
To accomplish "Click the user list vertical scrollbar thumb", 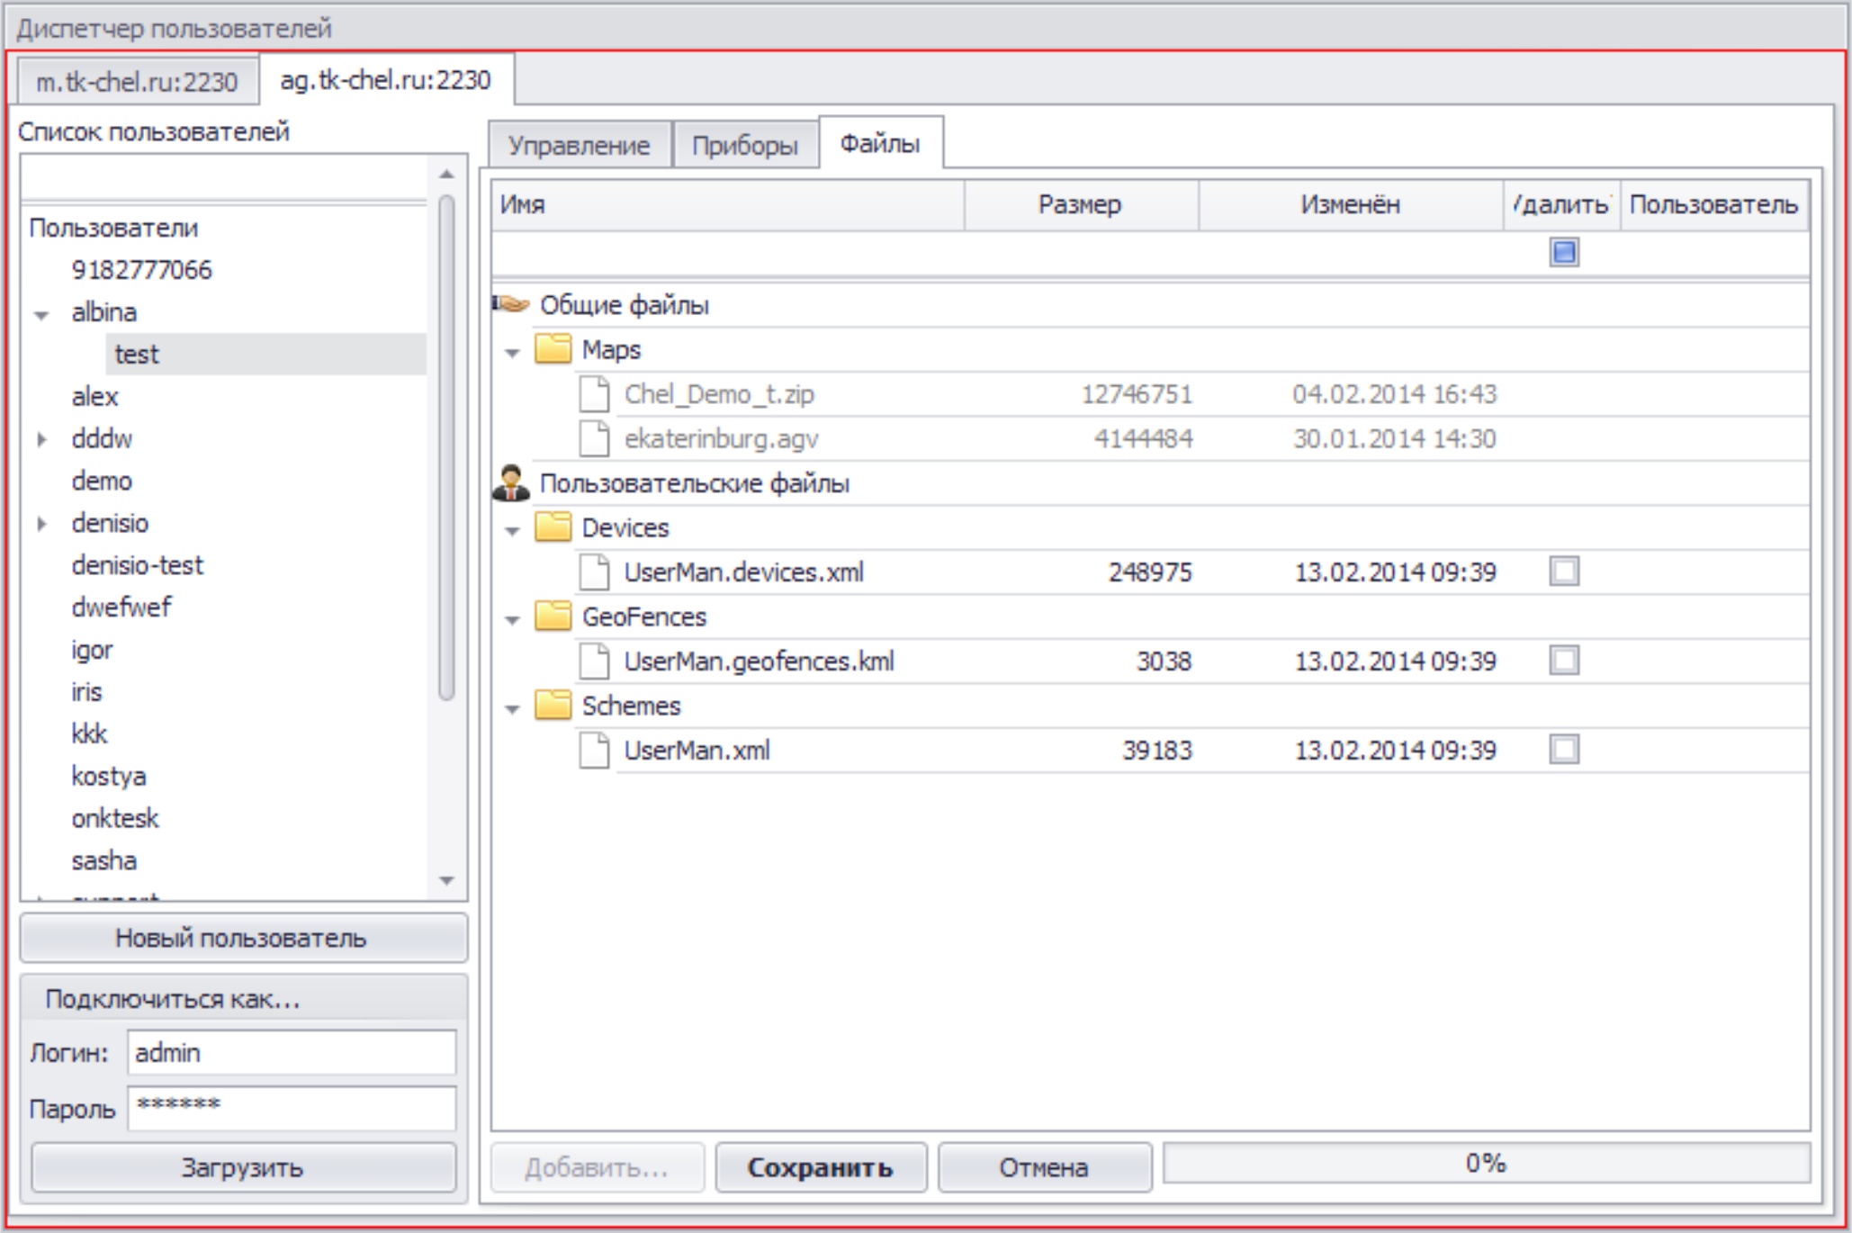I will click(x=447, y=447).
